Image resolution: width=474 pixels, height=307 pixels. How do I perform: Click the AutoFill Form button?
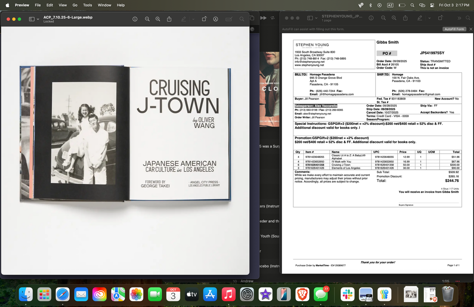[x=454, y=29]
